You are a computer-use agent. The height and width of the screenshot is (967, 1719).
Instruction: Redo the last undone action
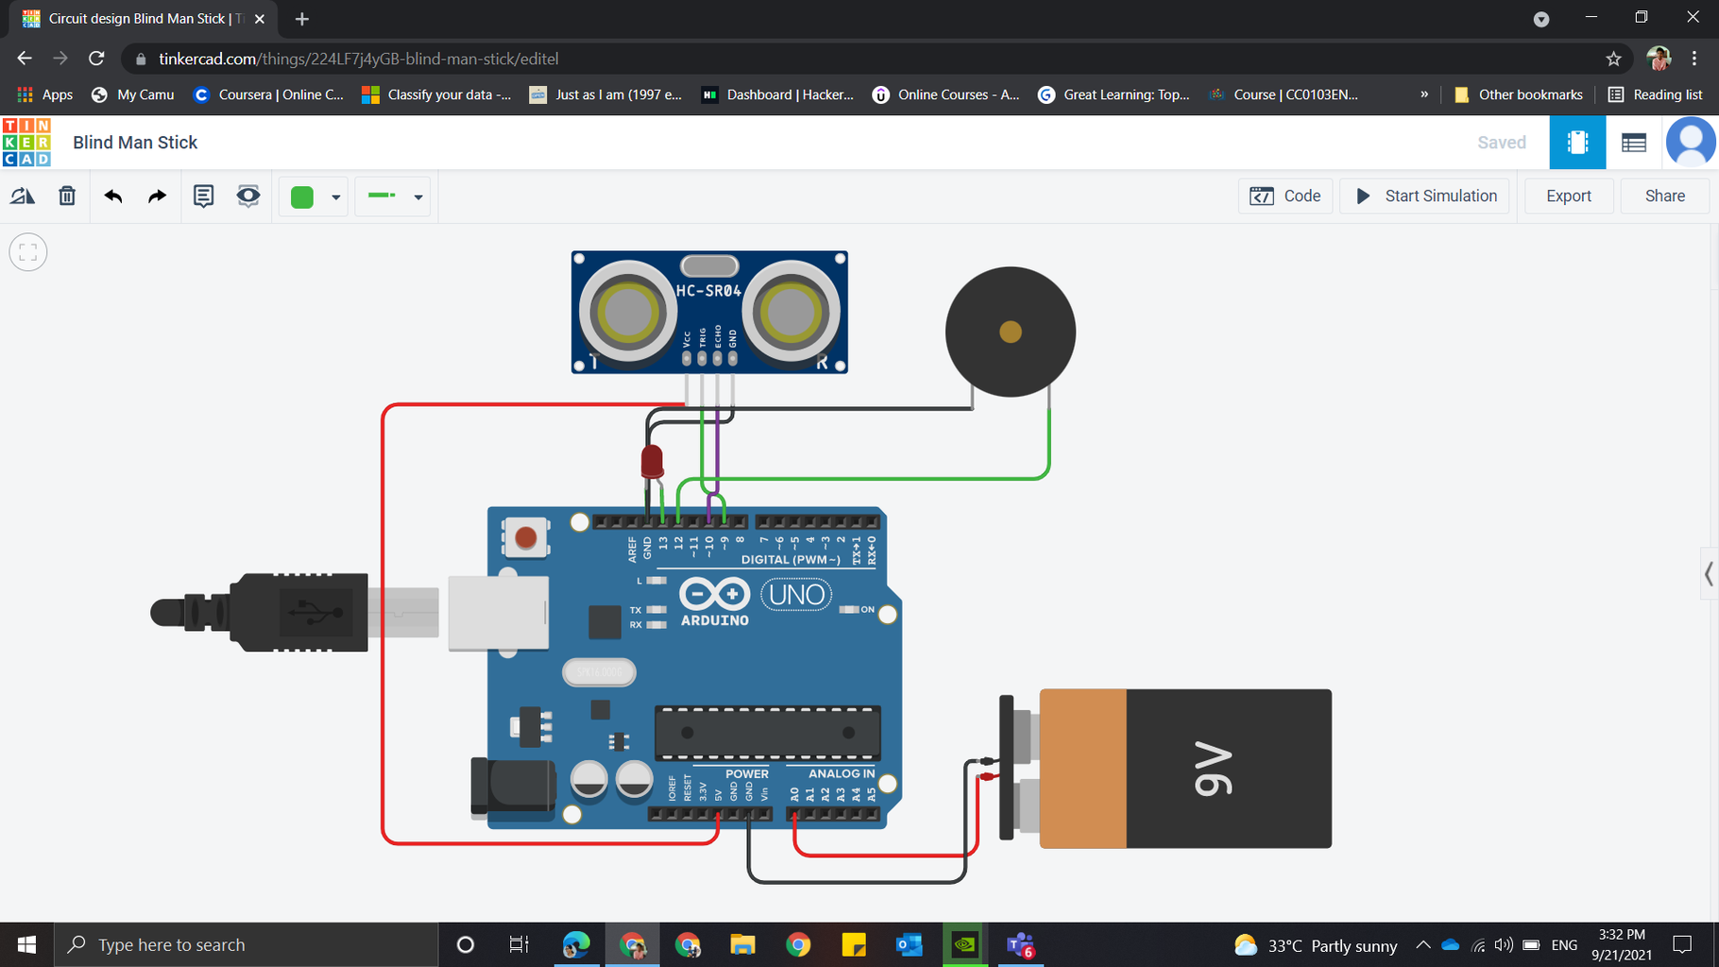(x=157, y=195)
